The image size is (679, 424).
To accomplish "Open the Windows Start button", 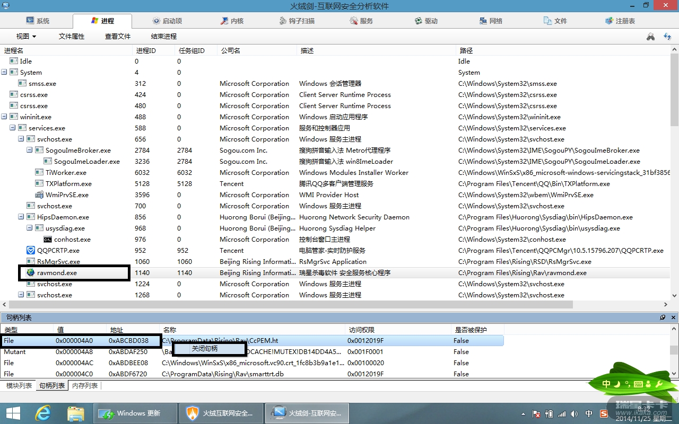I will (x=13, y=413).
